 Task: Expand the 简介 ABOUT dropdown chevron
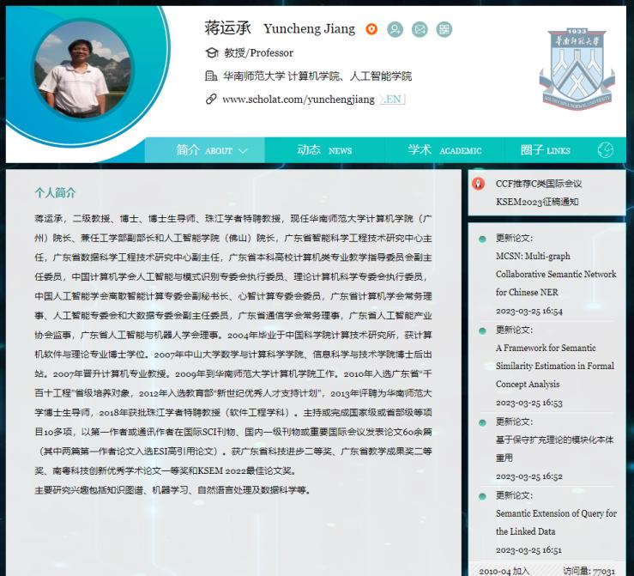pos(243,151)
